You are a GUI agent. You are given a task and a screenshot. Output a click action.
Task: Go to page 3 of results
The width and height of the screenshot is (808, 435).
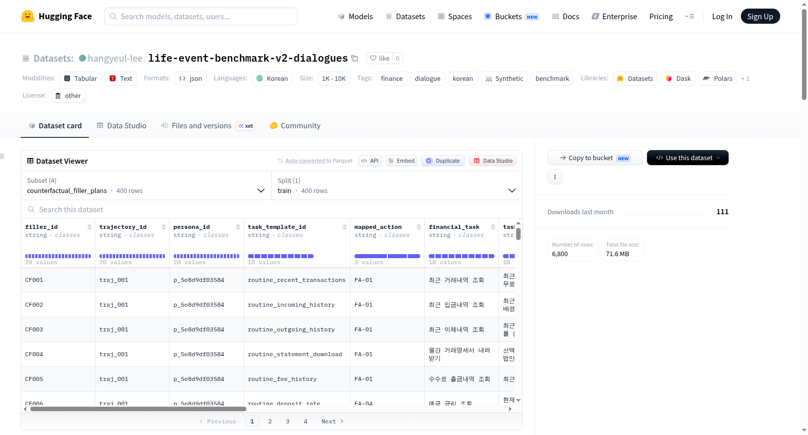(288, 421)
